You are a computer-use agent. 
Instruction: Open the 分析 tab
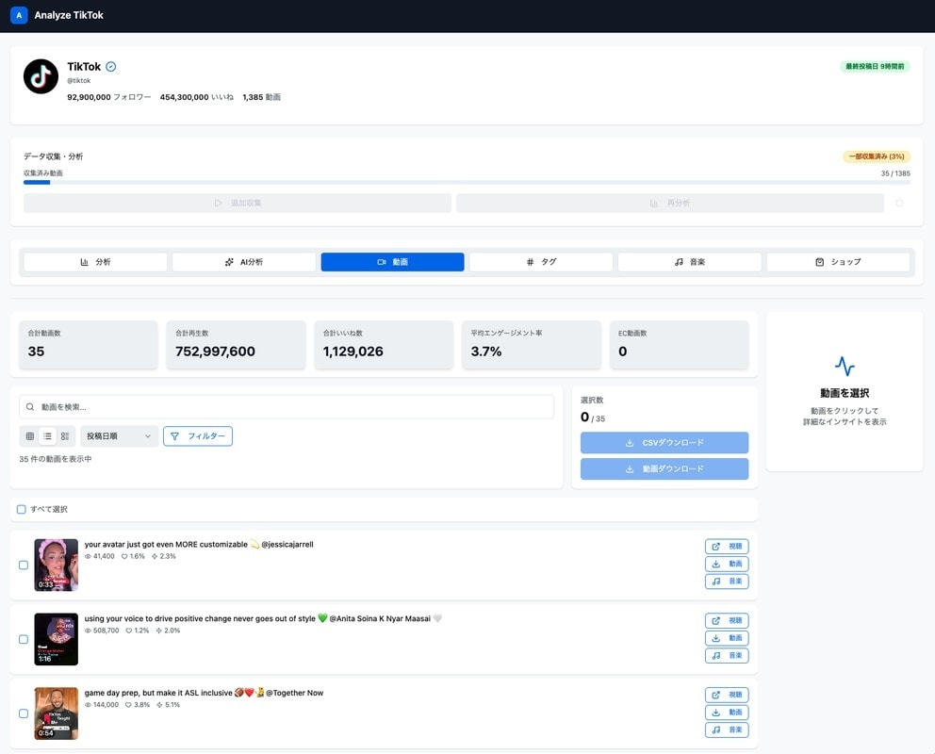coord(95,262)
